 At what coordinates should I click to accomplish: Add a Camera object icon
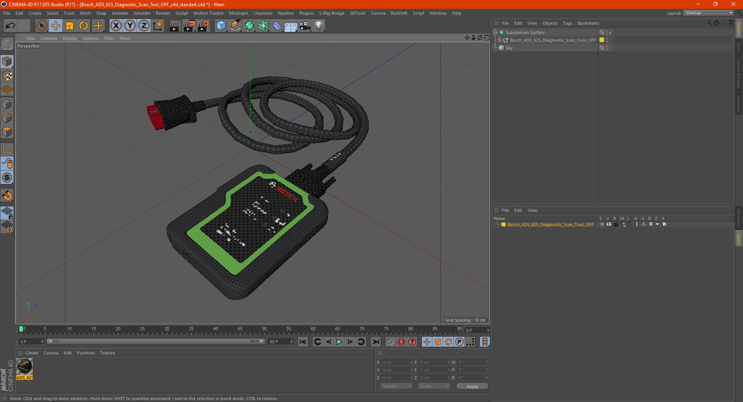pyautogui.click(x=305, y=26)
